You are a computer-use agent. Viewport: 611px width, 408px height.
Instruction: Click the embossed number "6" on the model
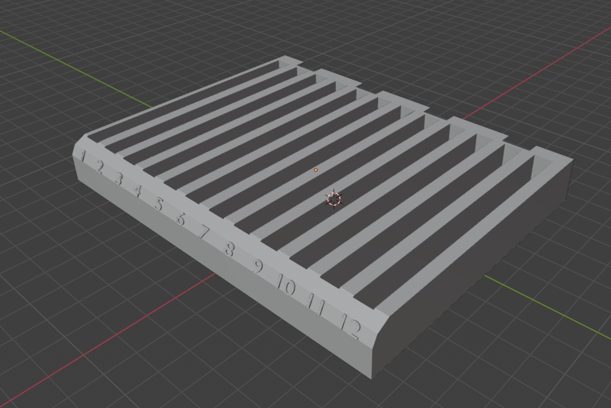point(180,219)
